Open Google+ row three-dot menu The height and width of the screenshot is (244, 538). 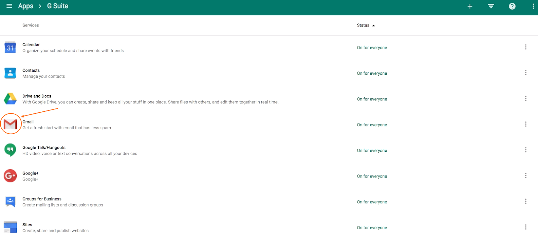tap(526, 176)
